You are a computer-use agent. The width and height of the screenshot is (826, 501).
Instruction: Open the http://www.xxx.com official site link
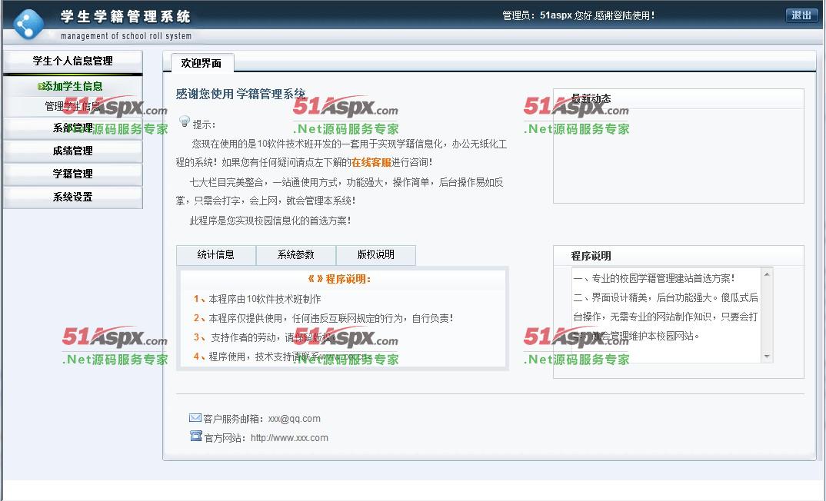coord(289,438)
